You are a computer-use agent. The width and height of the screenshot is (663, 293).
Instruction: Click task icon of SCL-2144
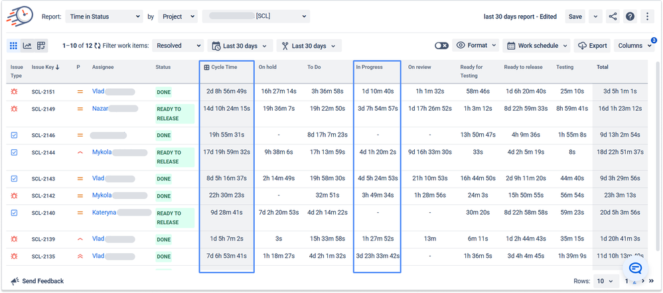14,152
